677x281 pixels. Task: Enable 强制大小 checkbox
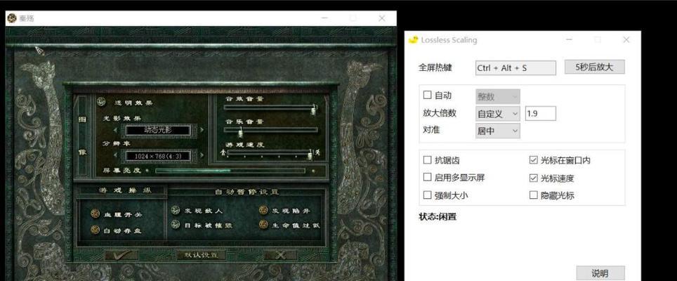428,195
